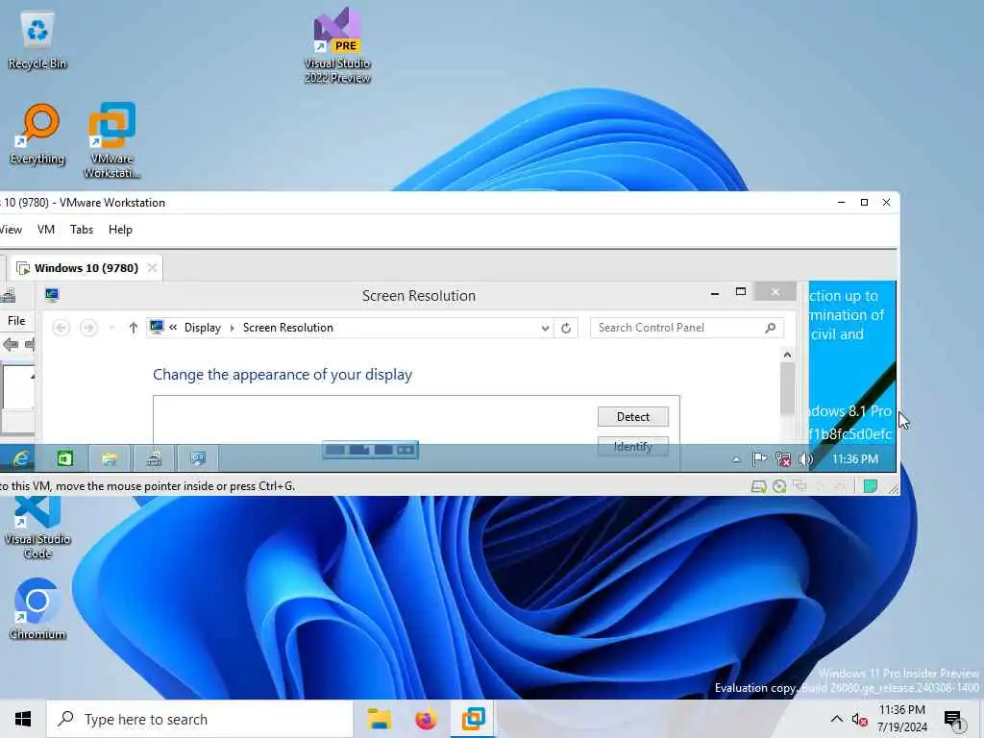The width and height of the screenshot is (984, 738).
Task: Click the scroll up arrow in Screen Resolution
Action: coord(787,356)
